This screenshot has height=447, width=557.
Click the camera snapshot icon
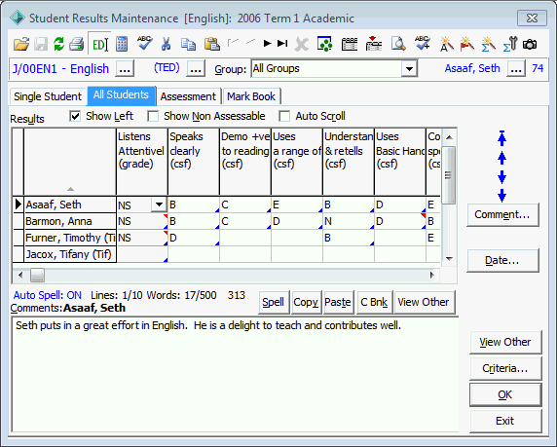pyautogui.click(x=530, y=45)
